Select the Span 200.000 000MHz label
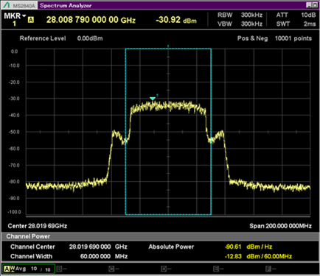This screenshot has width=320, height=276. point(280,226)
